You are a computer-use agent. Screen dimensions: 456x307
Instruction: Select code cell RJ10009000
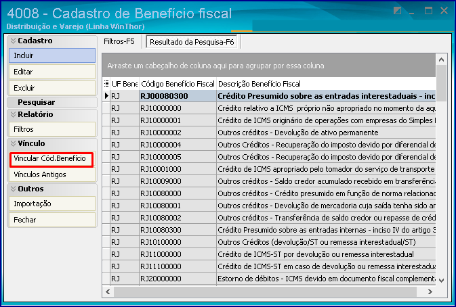tap(178, 181)
